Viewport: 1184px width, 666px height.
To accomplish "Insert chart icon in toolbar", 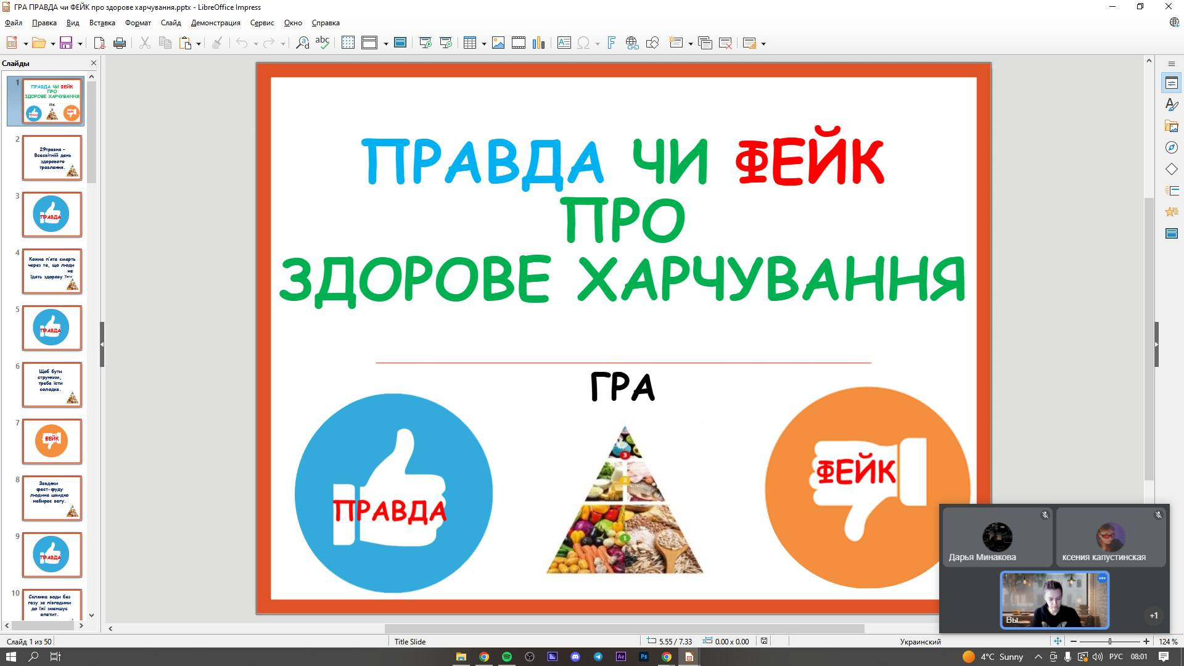I will 539,43.
